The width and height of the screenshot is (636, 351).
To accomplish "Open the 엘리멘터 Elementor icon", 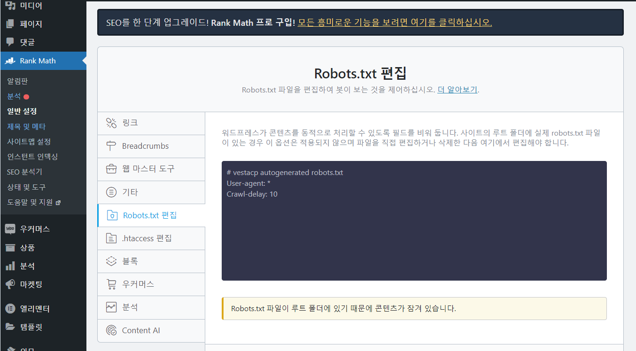I will 10,308.
